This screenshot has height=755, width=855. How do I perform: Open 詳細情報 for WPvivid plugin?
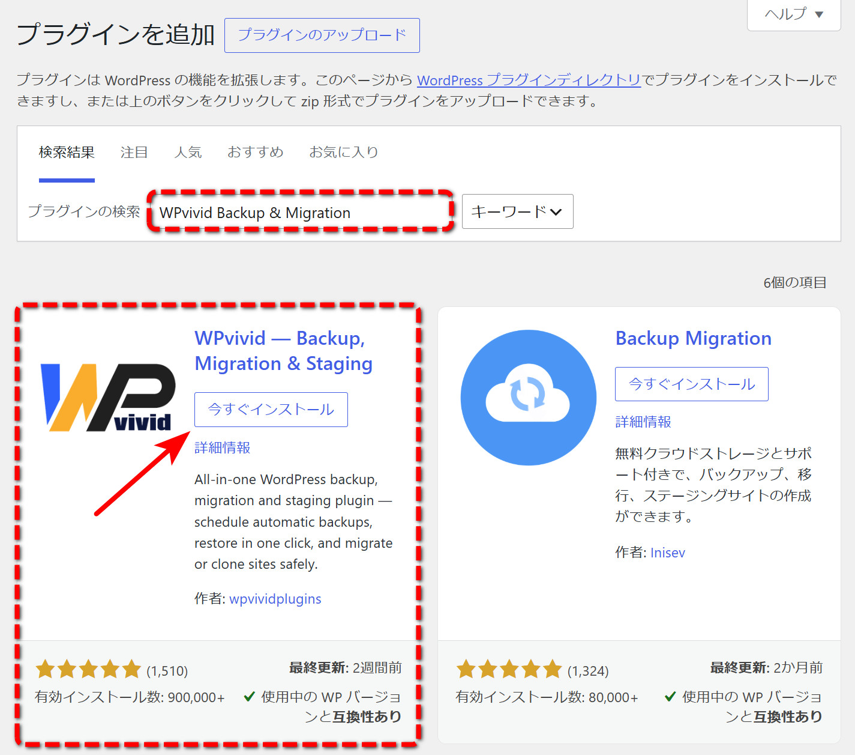click(x=223, y=447)
